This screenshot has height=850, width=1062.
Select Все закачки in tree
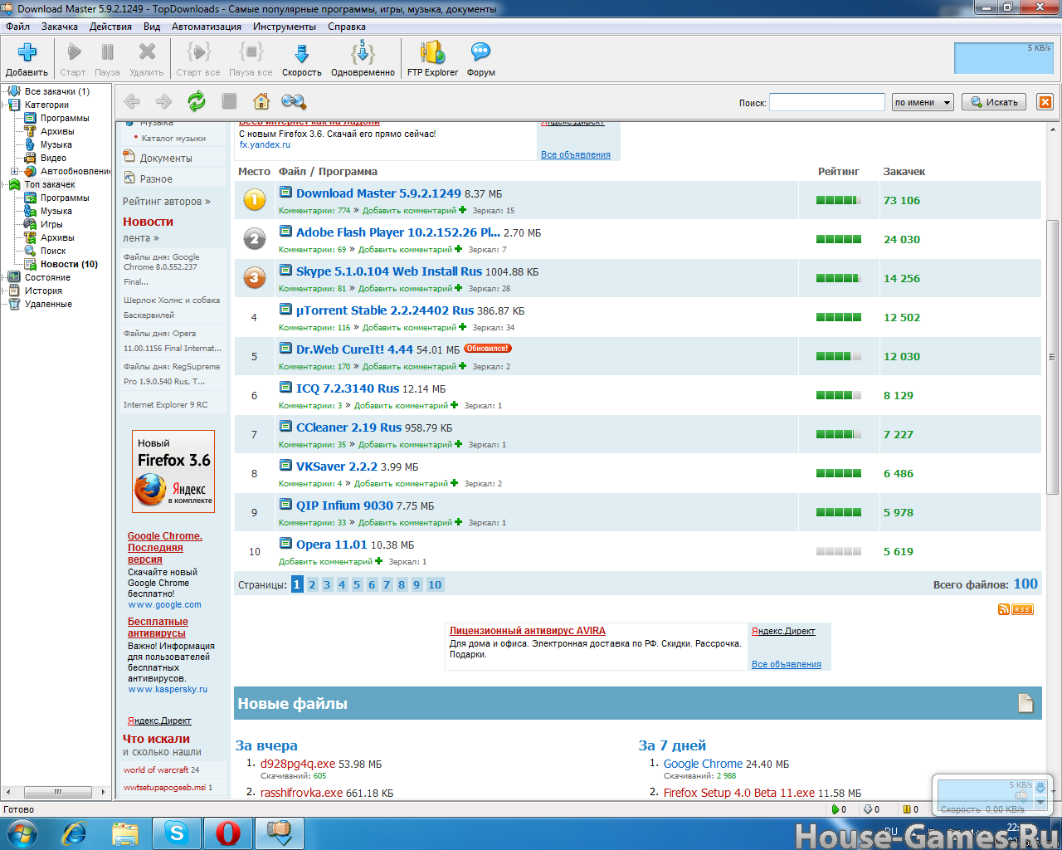pos(56,91)
